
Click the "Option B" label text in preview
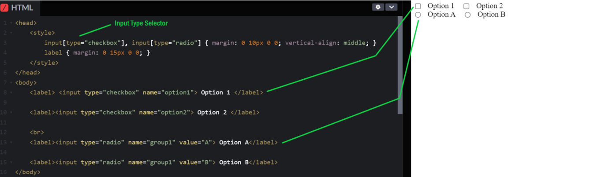pyautogui.click(x=491, y=15)
